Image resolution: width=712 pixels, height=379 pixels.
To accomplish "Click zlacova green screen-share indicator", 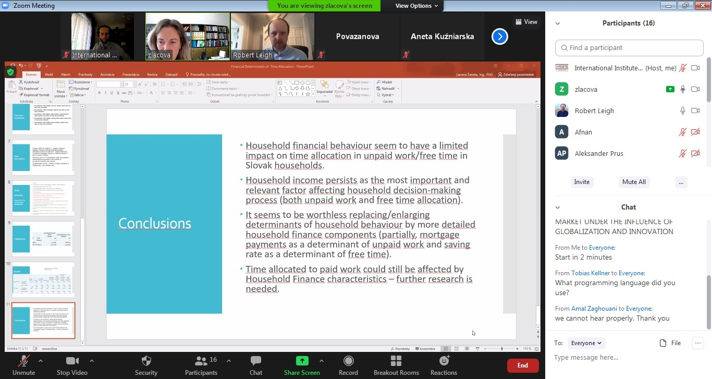I will click(670, 89).
